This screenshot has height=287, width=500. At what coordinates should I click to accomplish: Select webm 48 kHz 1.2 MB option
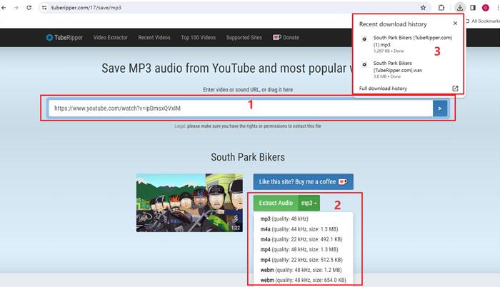(x=304, y=270)
